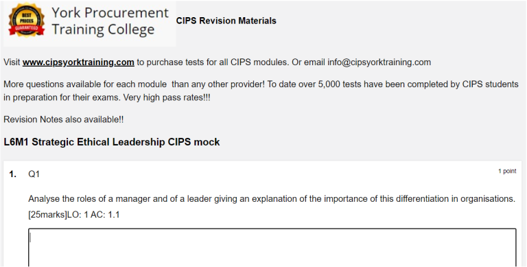Click the Best Prices Guaranteed badge icon

(26, 20)
